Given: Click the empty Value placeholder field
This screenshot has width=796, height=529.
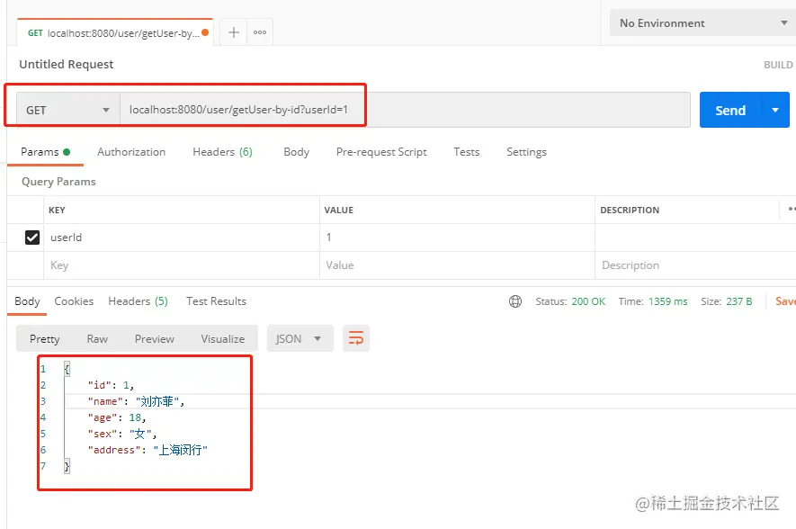Looking at the screenshot, I should (457, 265).
